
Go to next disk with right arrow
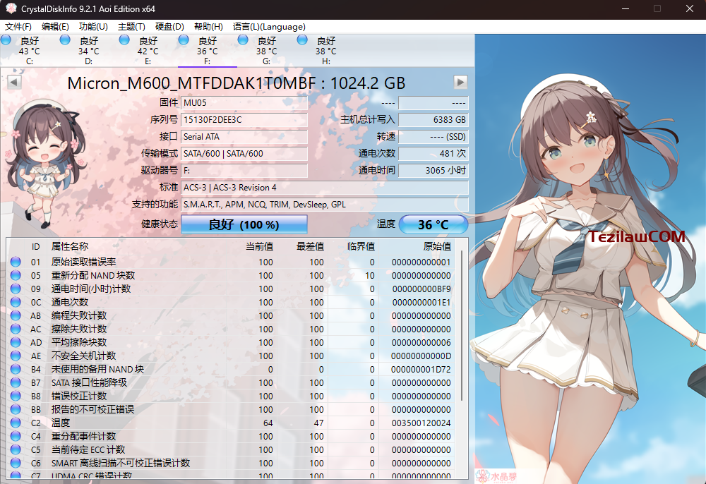(460, 82)
